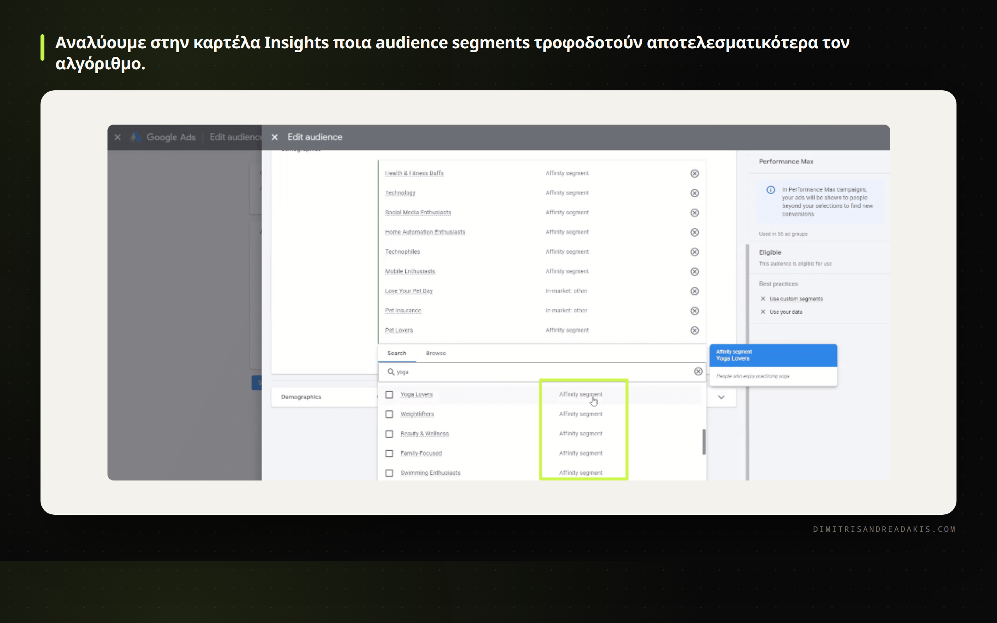This screenshot has height=623, width=997.
Task: Close the background Google Ads window
Action: 117,137
